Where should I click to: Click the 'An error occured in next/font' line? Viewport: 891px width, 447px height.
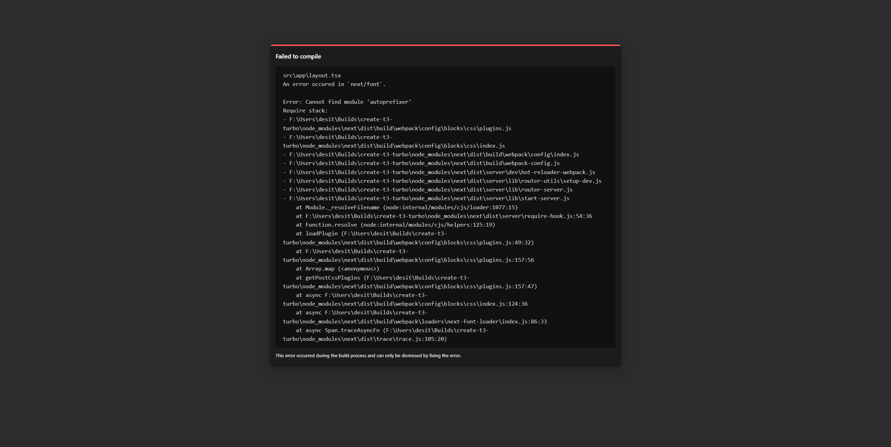[334, 84]
